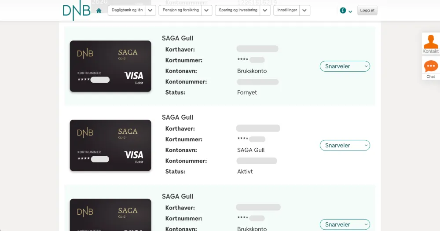
Task: Click the green info icon
Action: click(343, 11)
